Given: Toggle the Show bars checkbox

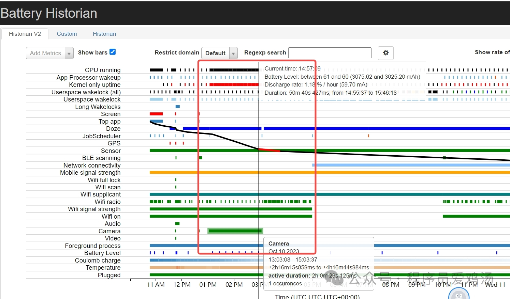Looking at the screenshot, I should click(113, 52).
